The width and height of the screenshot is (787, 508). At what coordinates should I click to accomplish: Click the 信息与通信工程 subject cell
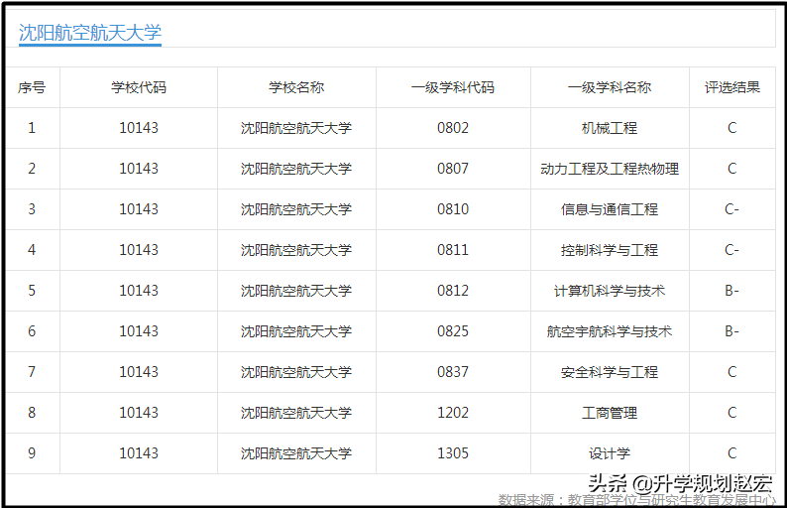[x=610, y=209]
